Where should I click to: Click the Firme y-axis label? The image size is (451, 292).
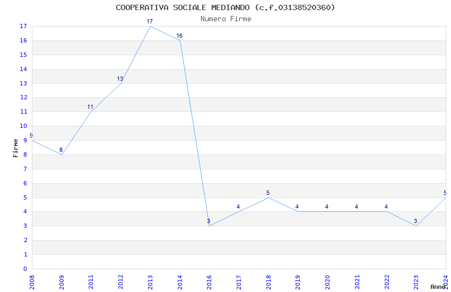[x=15, y=148]
